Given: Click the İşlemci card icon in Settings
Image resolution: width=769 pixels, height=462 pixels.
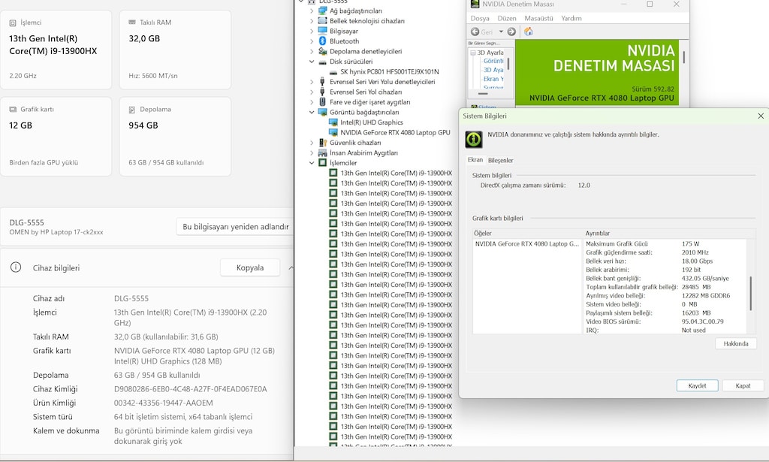Looking at the screenshot, I should point(13,23).
